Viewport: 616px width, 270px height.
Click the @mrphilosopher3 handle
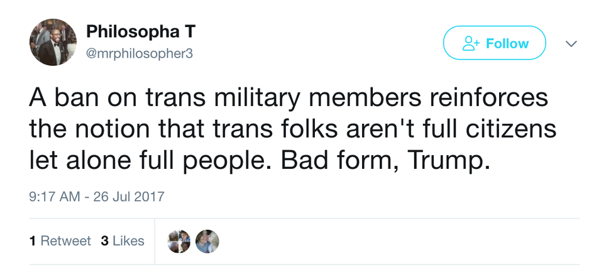(140, 53)
